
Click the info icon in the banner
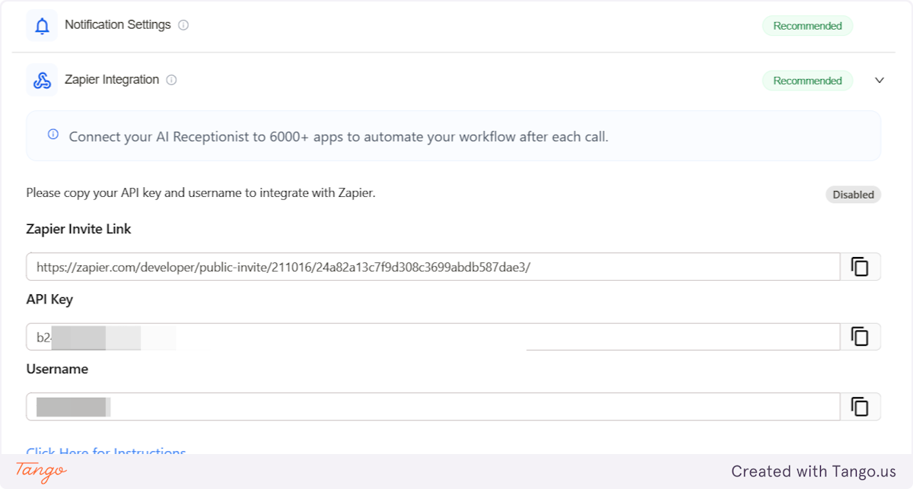point(53,135)
